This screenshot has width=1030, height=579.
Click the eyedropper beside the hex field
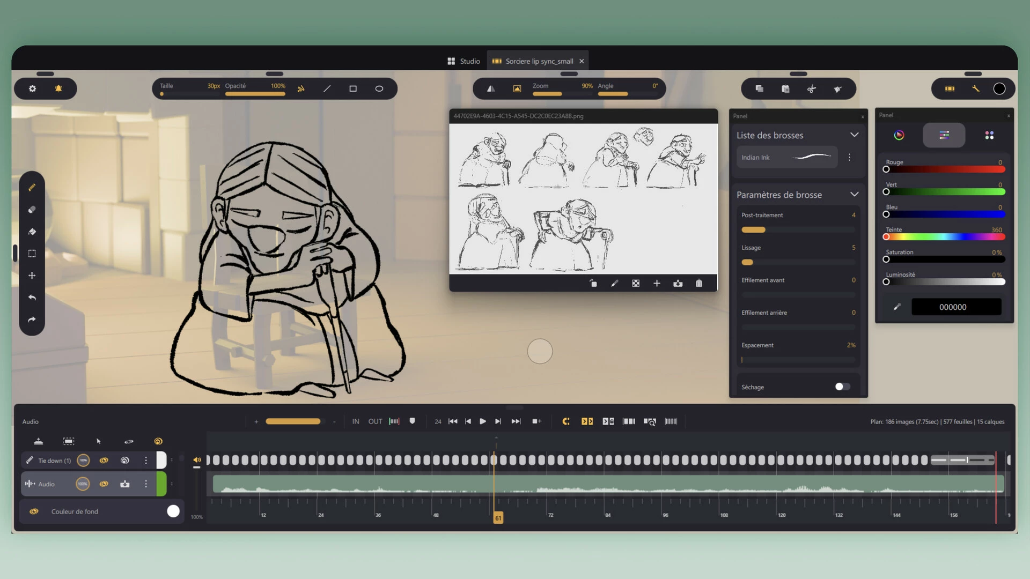point(897,307)
